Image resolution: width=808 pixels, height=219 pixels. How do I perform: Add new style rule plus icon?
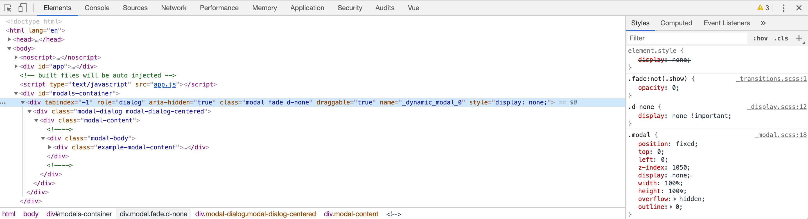click(x=799, y=38)
